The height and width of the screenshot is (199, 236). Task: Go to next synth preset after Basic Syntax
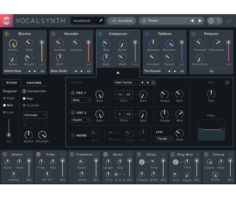pyautogui.click(x=148, y=83)
